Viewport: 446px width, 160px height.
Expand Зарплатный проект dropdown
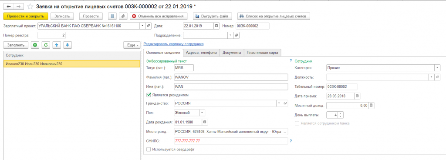pos(143,26)
